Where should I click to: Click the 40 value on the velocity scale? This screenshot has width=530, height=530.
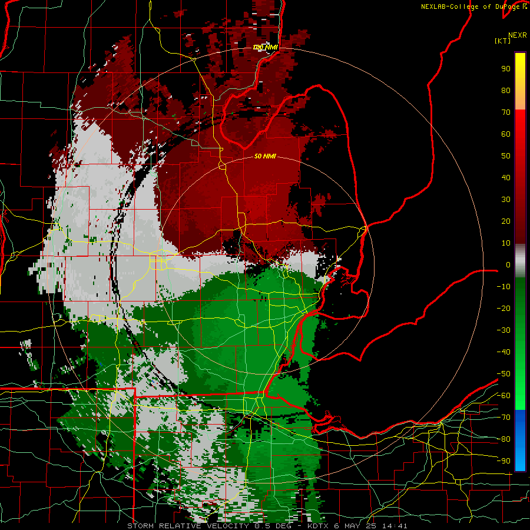(506, 178)
